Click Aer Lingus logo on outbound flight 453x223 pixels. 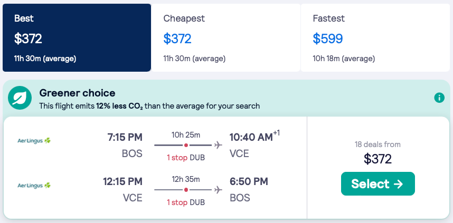[34, 141]
